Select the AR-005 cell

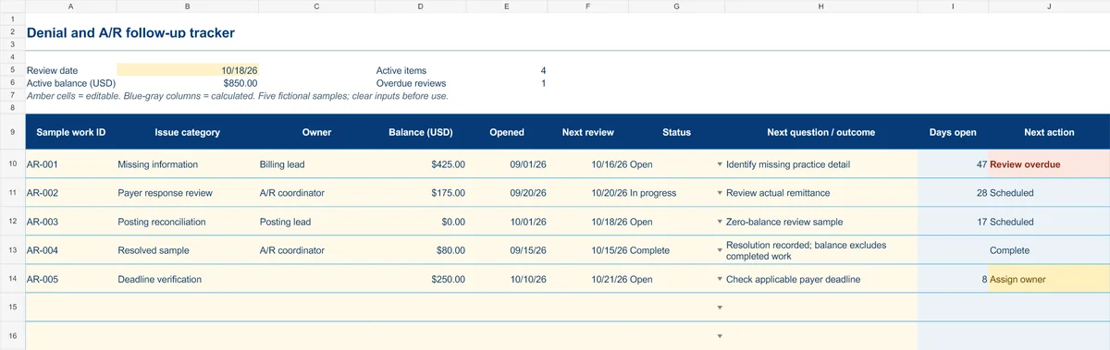[71, 279]
